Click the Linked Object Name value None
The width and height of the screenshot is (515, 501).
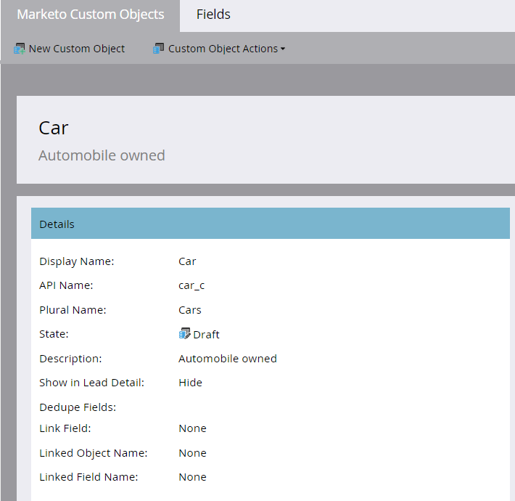[192, 453]
